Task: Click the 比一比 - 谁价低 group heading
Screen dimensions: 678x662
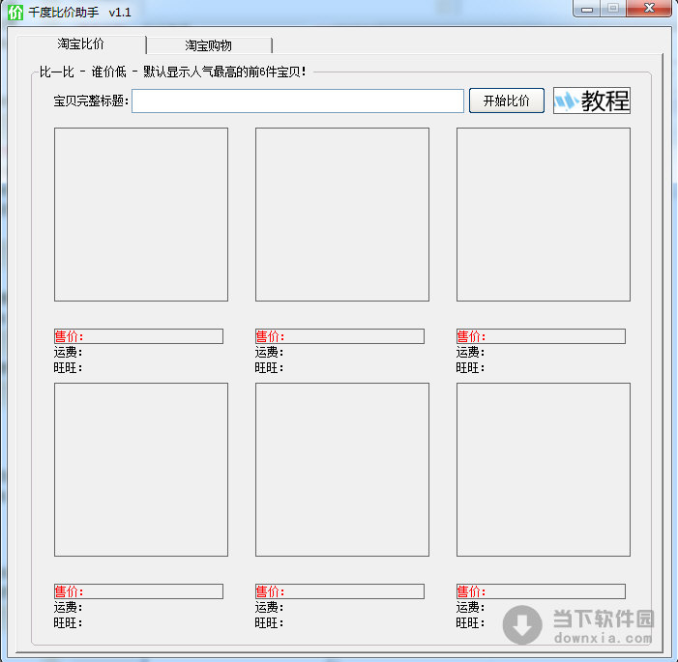Action: (x=172, y=72)
